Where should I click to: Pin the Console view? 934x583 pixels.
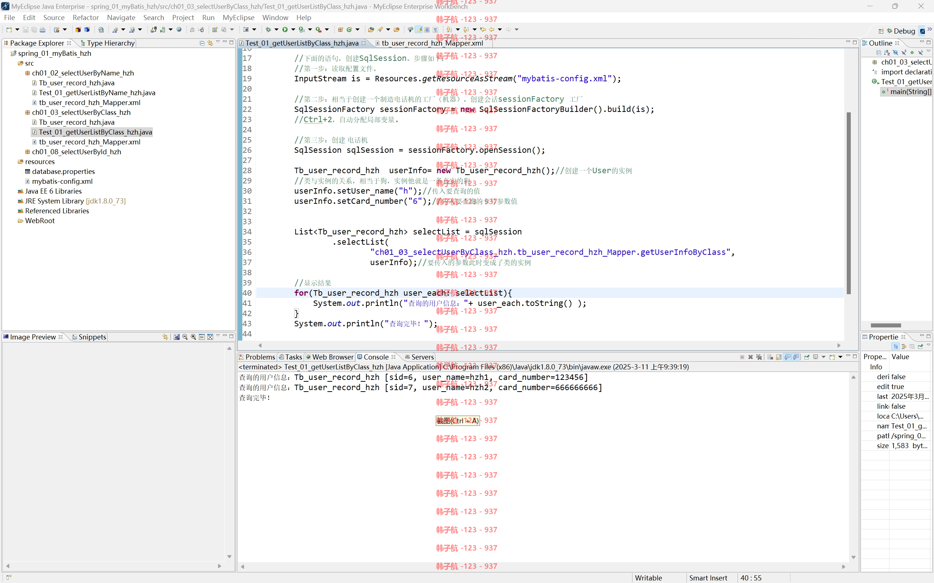click(x=807, y=357)
